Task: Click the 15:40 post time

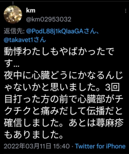Action: 61,146
